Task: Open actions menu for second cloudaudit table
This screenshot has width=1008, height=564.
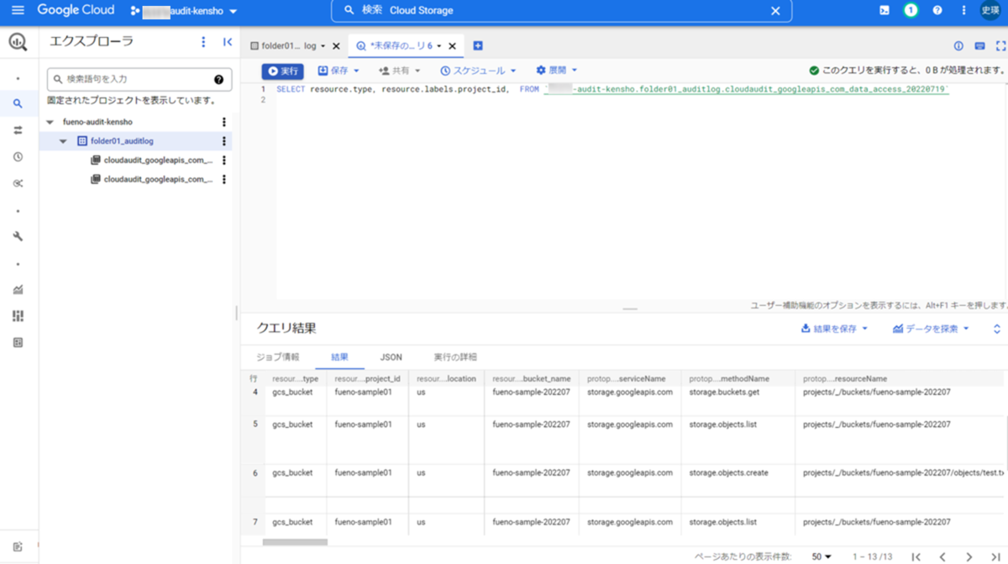Action: 223,179
